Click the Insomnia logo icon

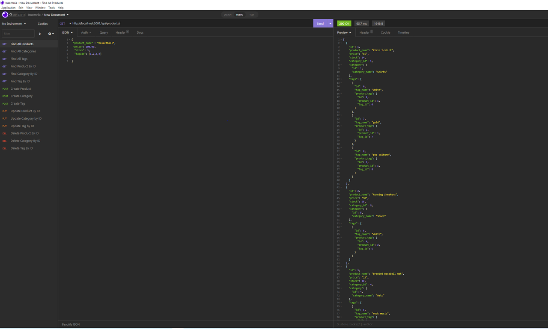click(5, 15)
